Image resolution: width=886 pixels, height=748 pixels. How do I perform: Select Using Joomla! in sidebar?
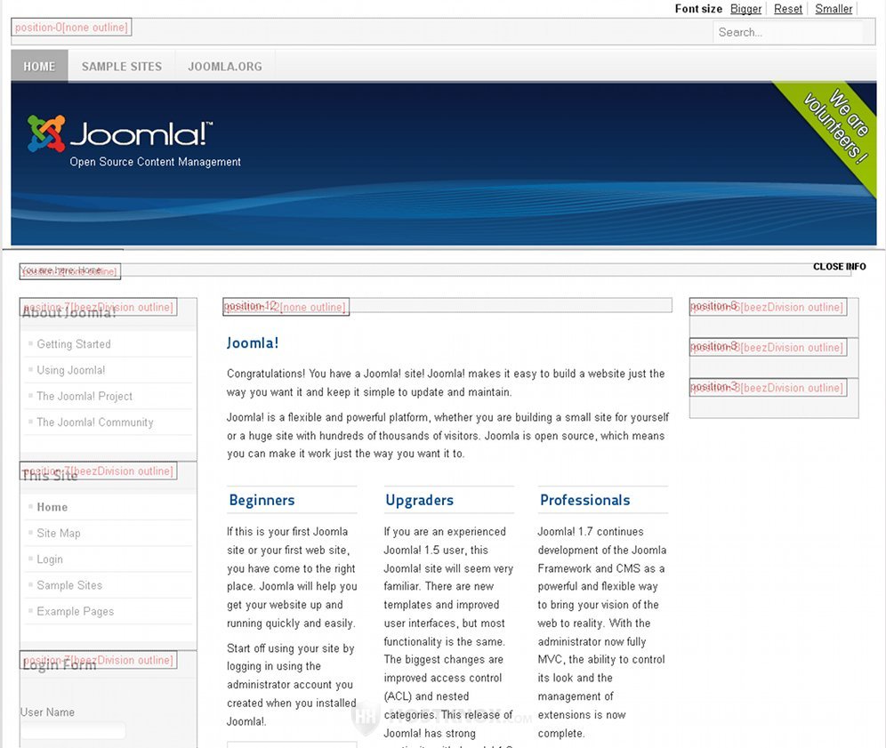tap(71, 370)
